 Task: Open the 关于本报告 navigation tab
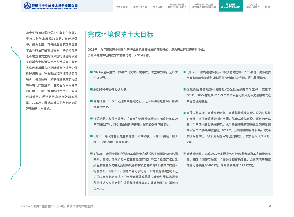tap(122, 7)
